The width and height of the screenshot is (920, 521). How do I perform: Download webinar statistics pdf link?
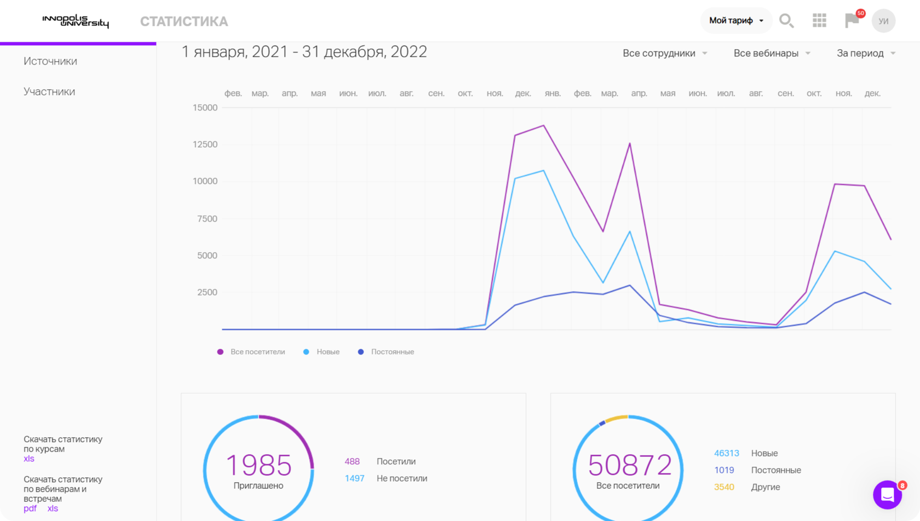(30, 508)
